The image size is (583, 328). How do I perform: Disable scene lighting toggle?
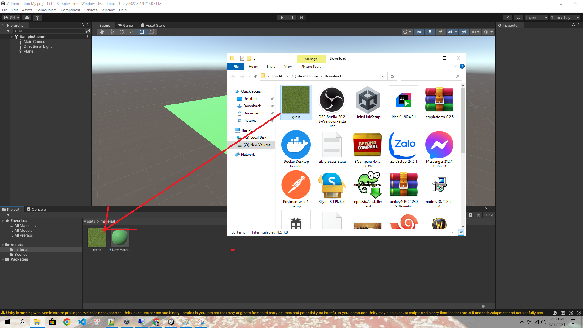tap(430, 32)
